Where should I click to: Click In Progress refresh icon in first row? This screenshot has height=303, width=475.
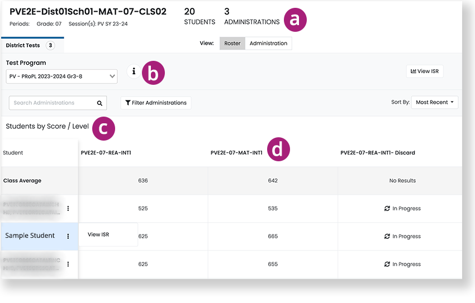pos(387,209)
